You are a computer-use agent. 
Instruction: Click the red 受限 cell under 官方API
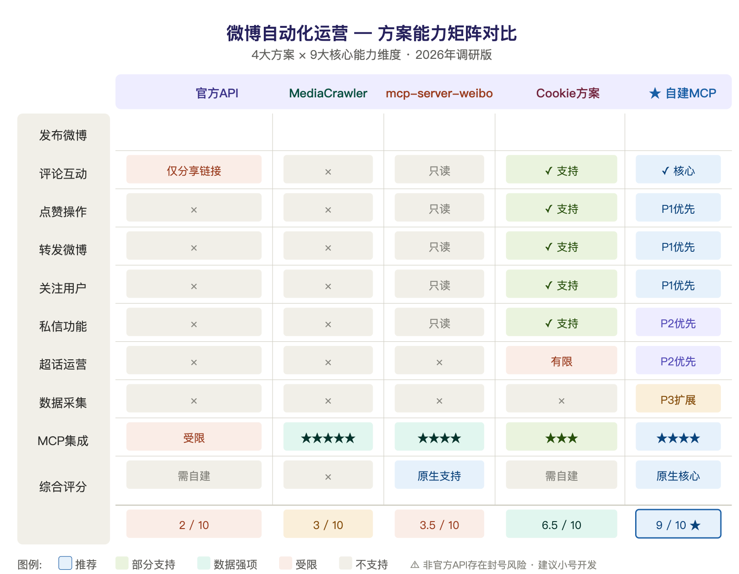[194, 436]
